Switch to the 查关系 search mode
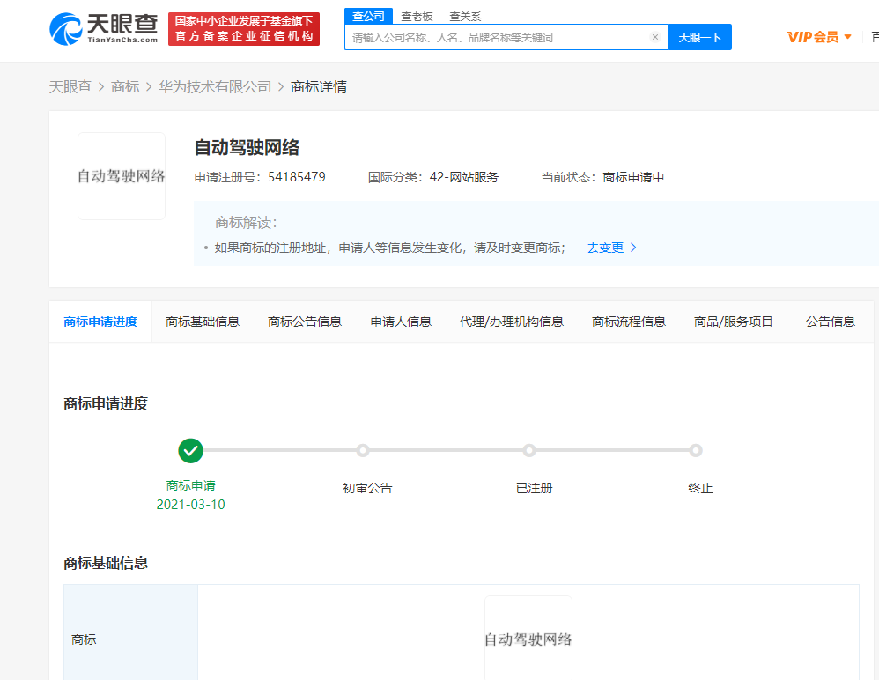 coord(464,16)
